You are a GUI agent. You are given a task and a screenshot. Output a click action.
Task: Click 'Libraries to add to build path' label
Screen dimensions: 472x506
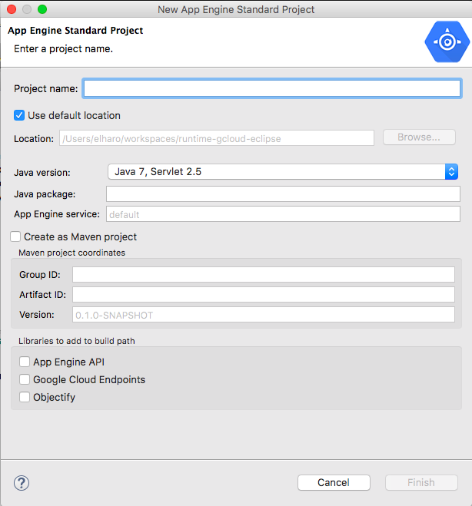click(77, 341)
